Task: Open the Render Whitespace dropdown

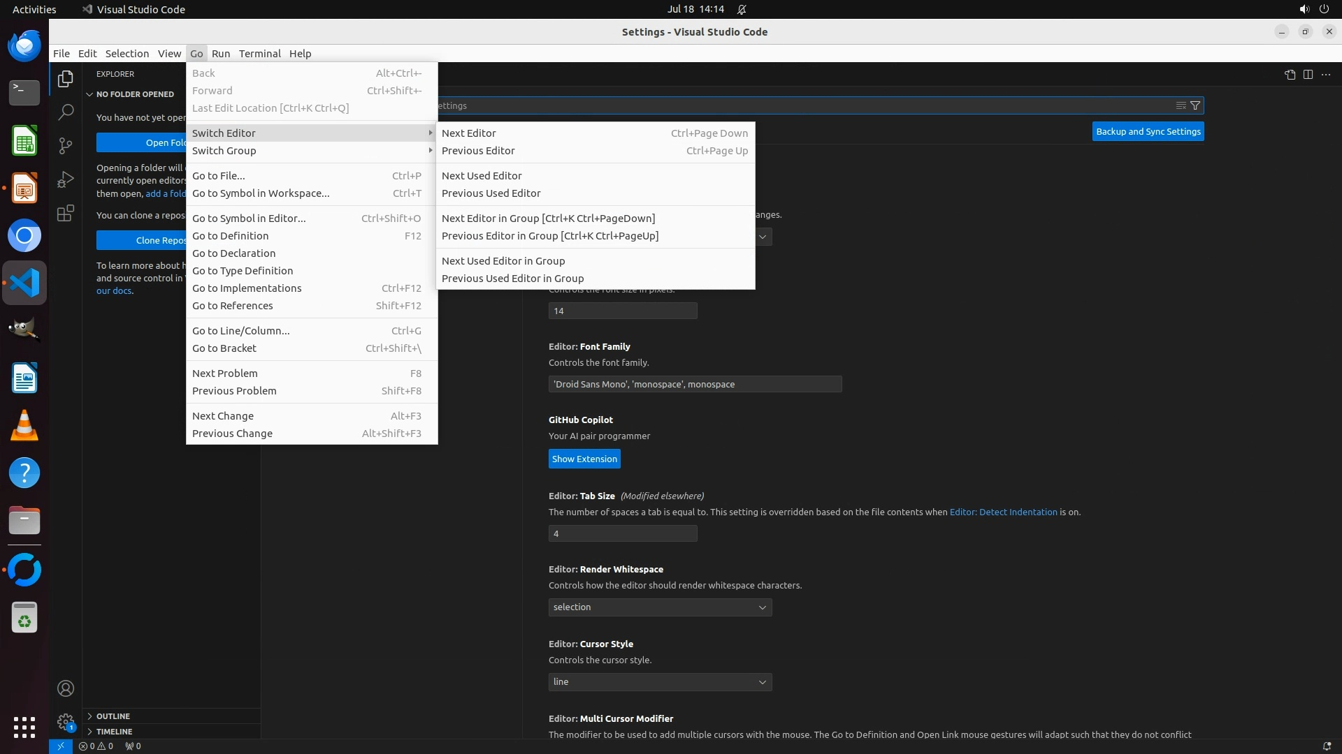Action: pos(660,607)
